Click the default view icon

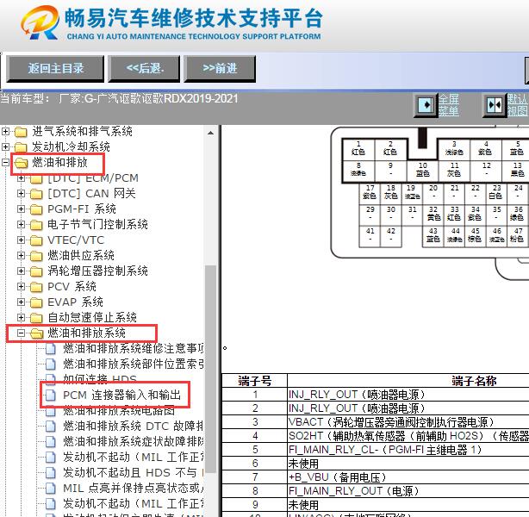click(x=495, y=105)
